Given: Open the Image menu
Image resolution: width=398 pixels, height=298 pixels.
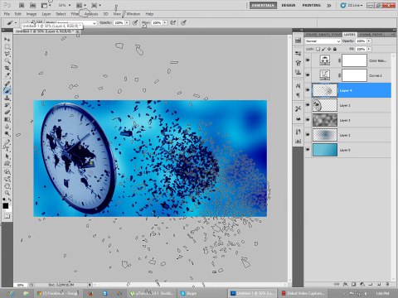Looking at the screenshot, I should (32, 14).
